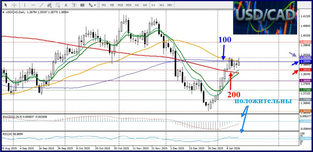Select the arrow cursor tool
The image size is (313, 152).
pos(6,5)
